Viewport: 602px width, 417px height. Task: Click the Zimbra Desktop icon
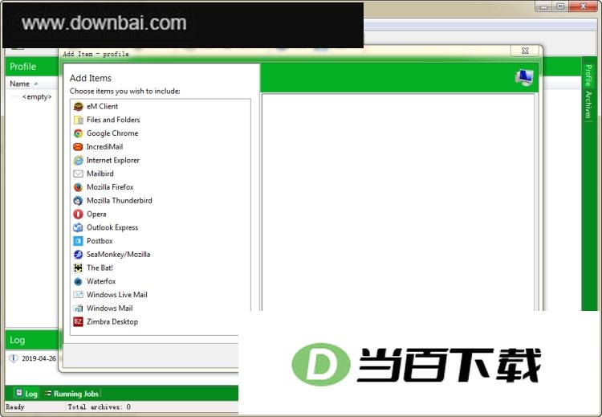[79, 321]
